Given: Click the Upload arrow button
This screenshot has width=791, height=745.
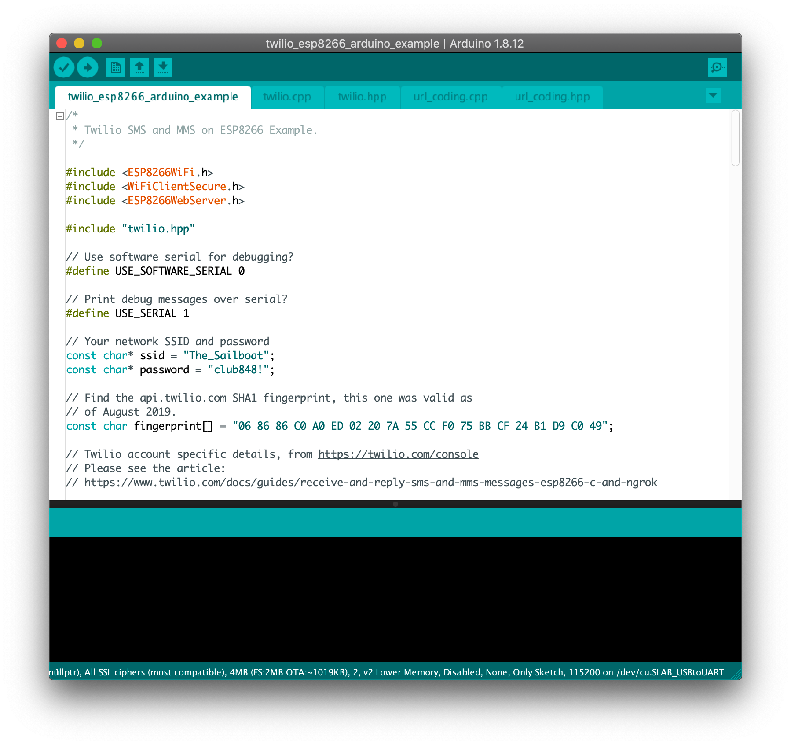Looking at the screenshot, I should coord(88,67).
